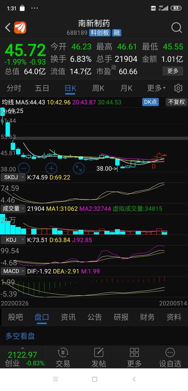Toggle the DK点 indicator button
The height and width of the screenshot is (391, 188).
150,102
